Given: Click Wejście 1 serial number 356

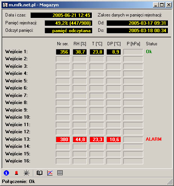Looking at the screenshot, I should click(x=63, y=52).
